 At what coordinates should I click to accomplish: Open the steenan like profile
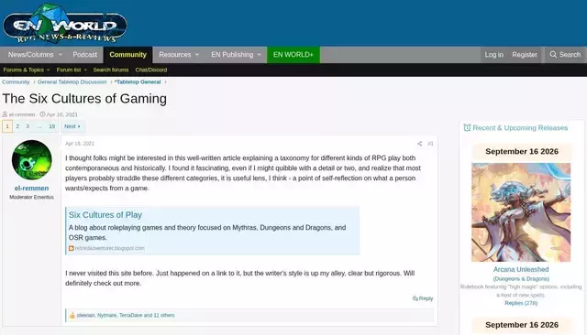(85, 315)
